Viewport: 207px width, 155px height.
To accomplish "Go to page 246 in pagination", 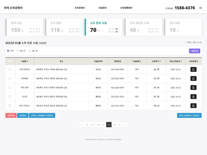I will tap(114, 125).
